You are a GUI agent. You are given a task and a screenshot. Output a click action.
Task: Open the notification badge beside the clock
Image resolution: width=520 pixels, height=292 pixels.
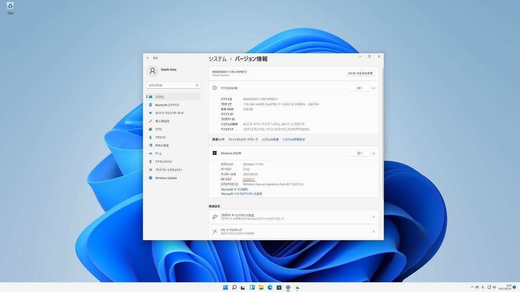click(514, 287)
